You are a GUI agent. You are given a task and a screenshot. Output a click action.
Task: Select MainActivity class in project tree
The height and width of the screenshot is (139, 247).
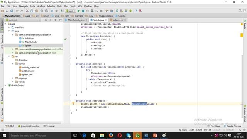click(x=31, y=42)
